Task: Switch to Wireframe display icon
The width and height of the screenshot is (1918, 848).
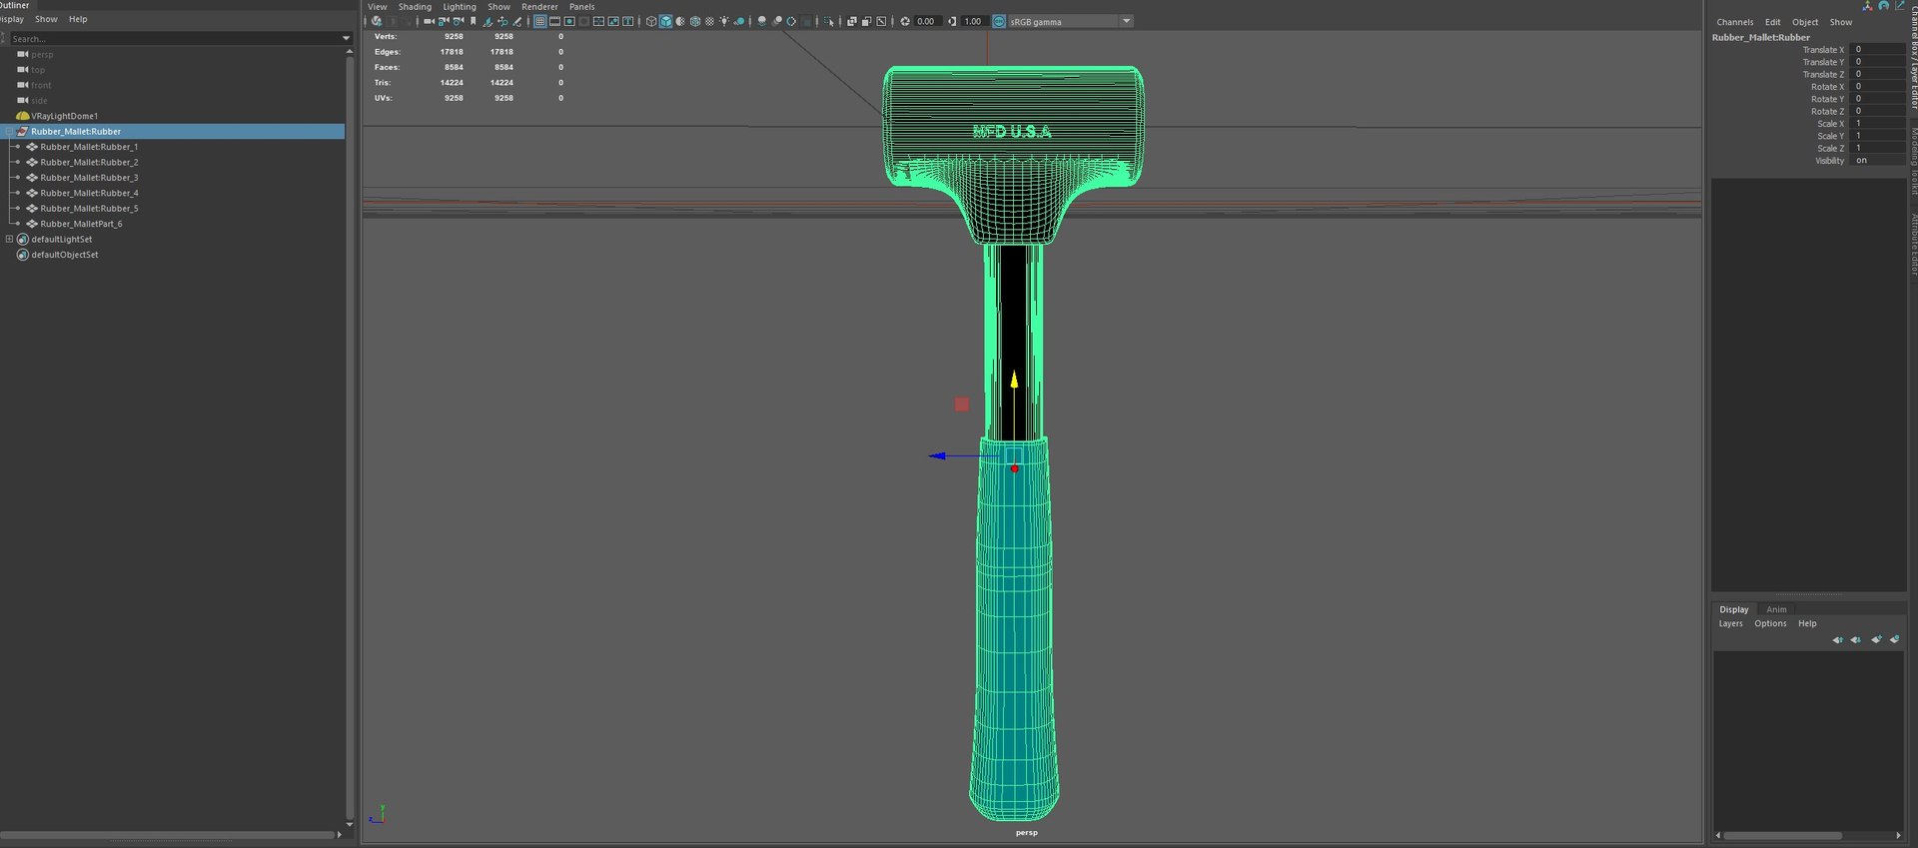Action: coord(650,21)
